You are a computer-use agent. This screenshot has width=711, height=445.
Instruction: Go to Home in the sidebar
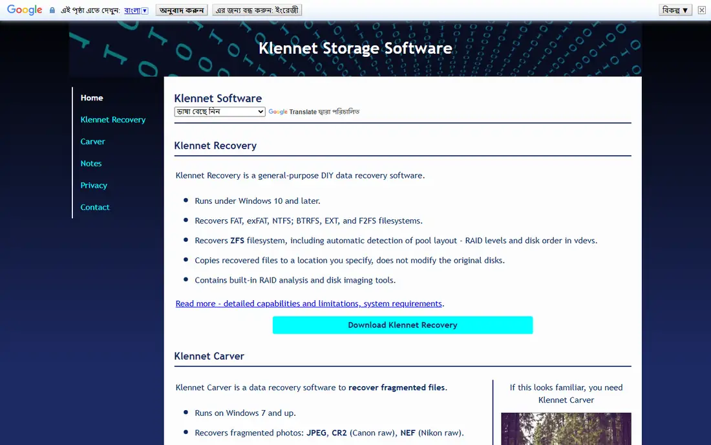[92, 98]
